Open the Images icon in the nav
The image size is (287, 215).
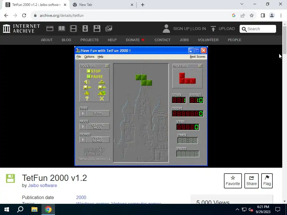point(109,29)
